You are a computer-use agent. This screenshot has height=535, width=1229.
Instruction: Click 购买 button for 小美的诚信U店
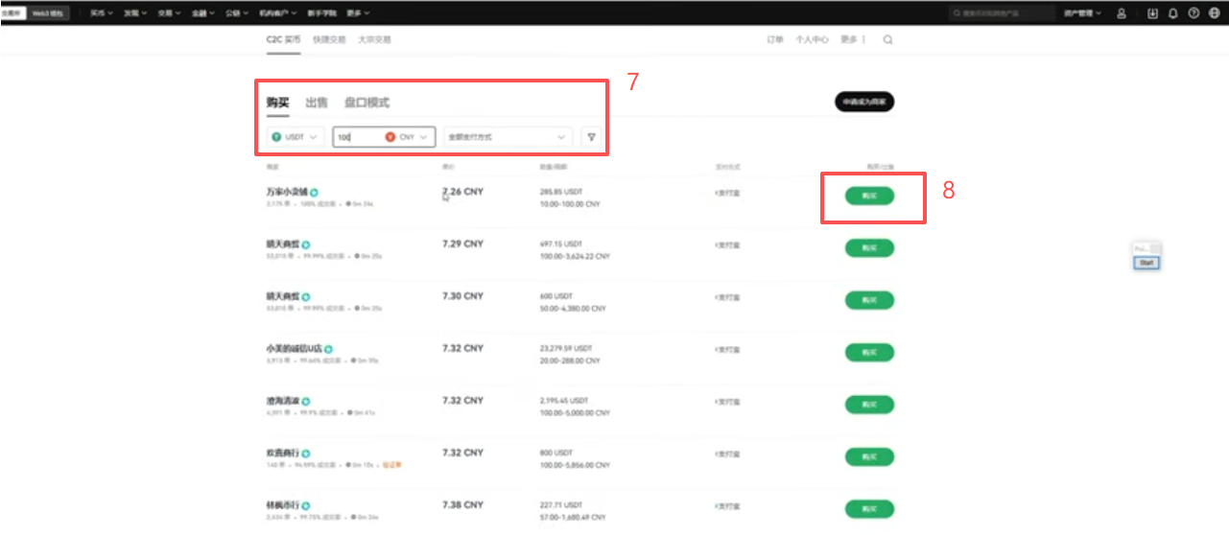coord(869,353)
